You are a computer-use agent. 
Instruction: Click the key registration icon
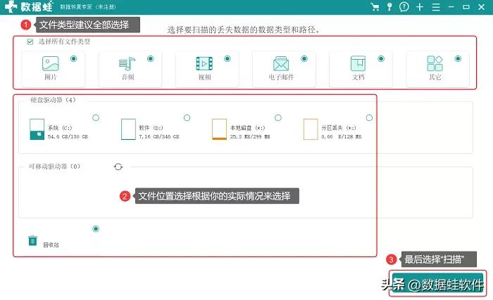(x=389, y=6)
